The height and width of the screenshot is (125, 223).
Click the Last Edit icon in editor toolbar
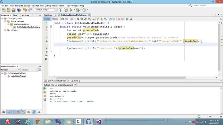[x=63, y=19]
